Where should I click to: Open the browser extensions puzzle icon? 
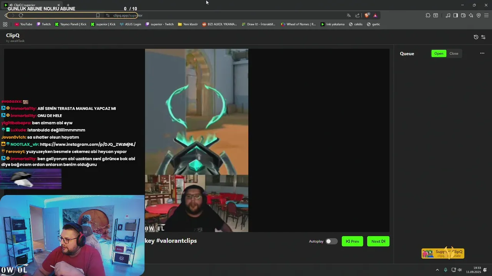pos(428,15)
